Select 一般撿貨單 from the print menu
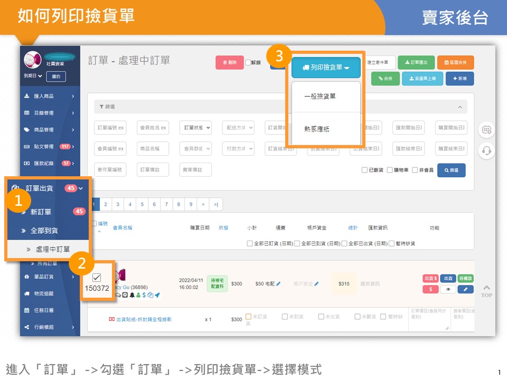 pyautogui.click(x=323, y=97)
